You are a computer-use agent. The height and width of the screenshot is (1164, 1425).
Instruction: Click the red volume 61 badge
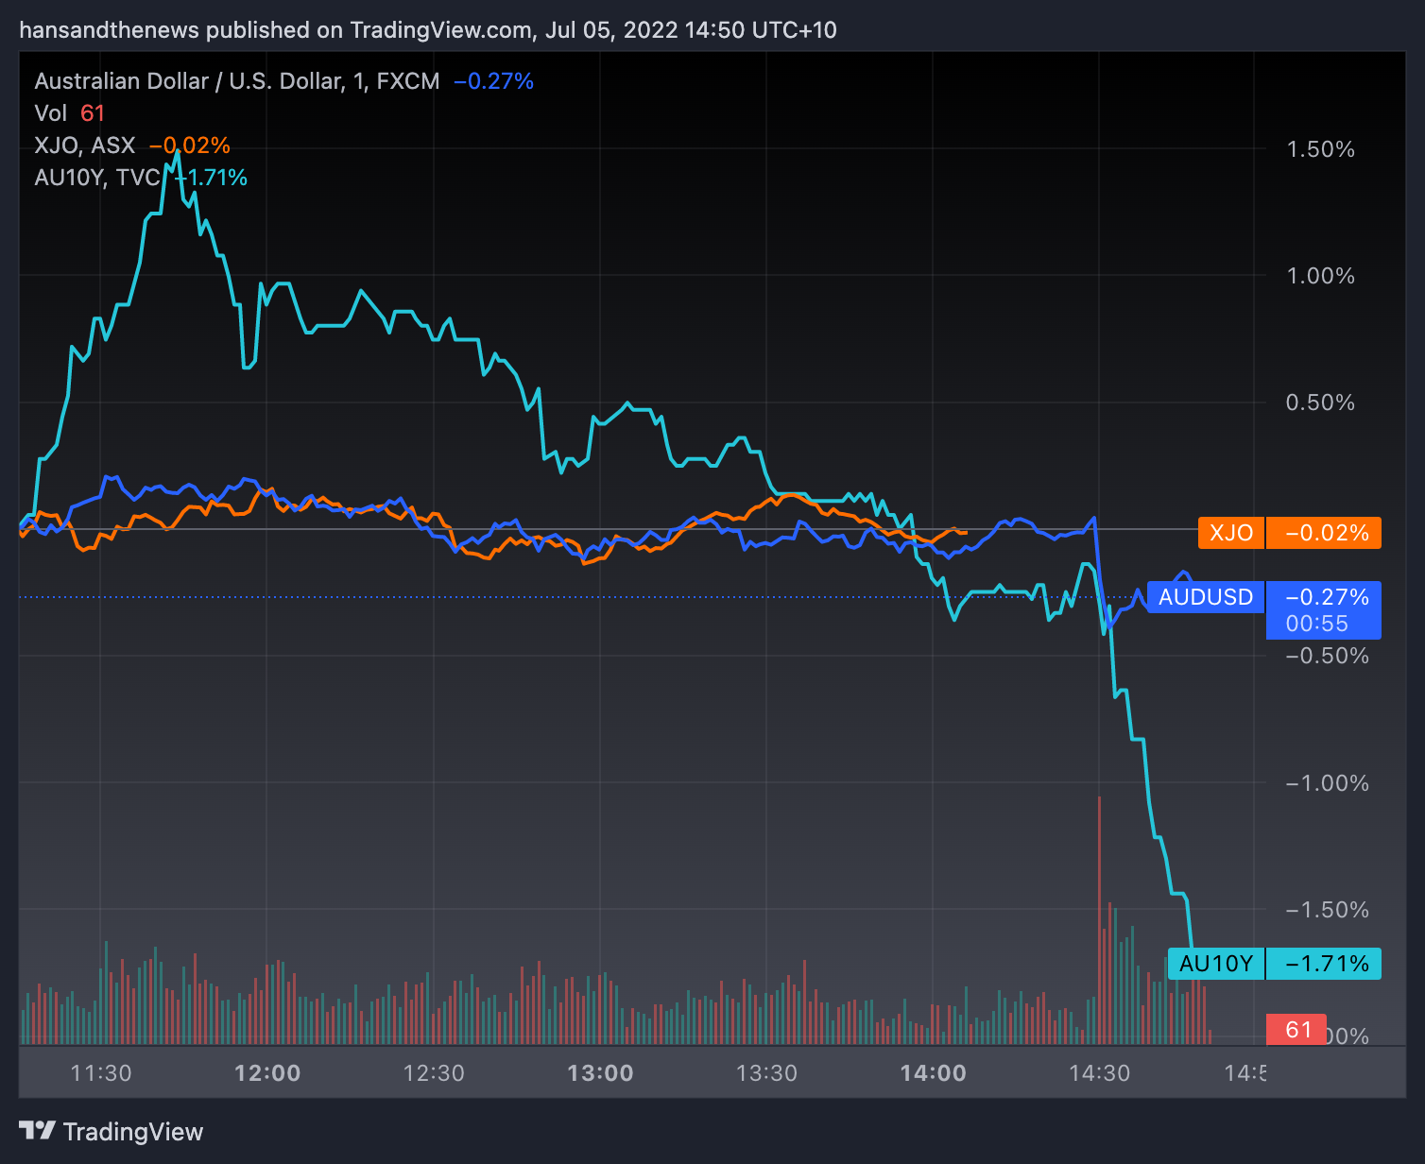click(x=1297, y=1030)
